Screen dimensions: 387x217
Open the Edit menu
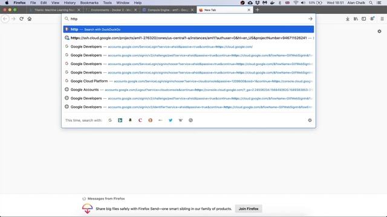44,2
